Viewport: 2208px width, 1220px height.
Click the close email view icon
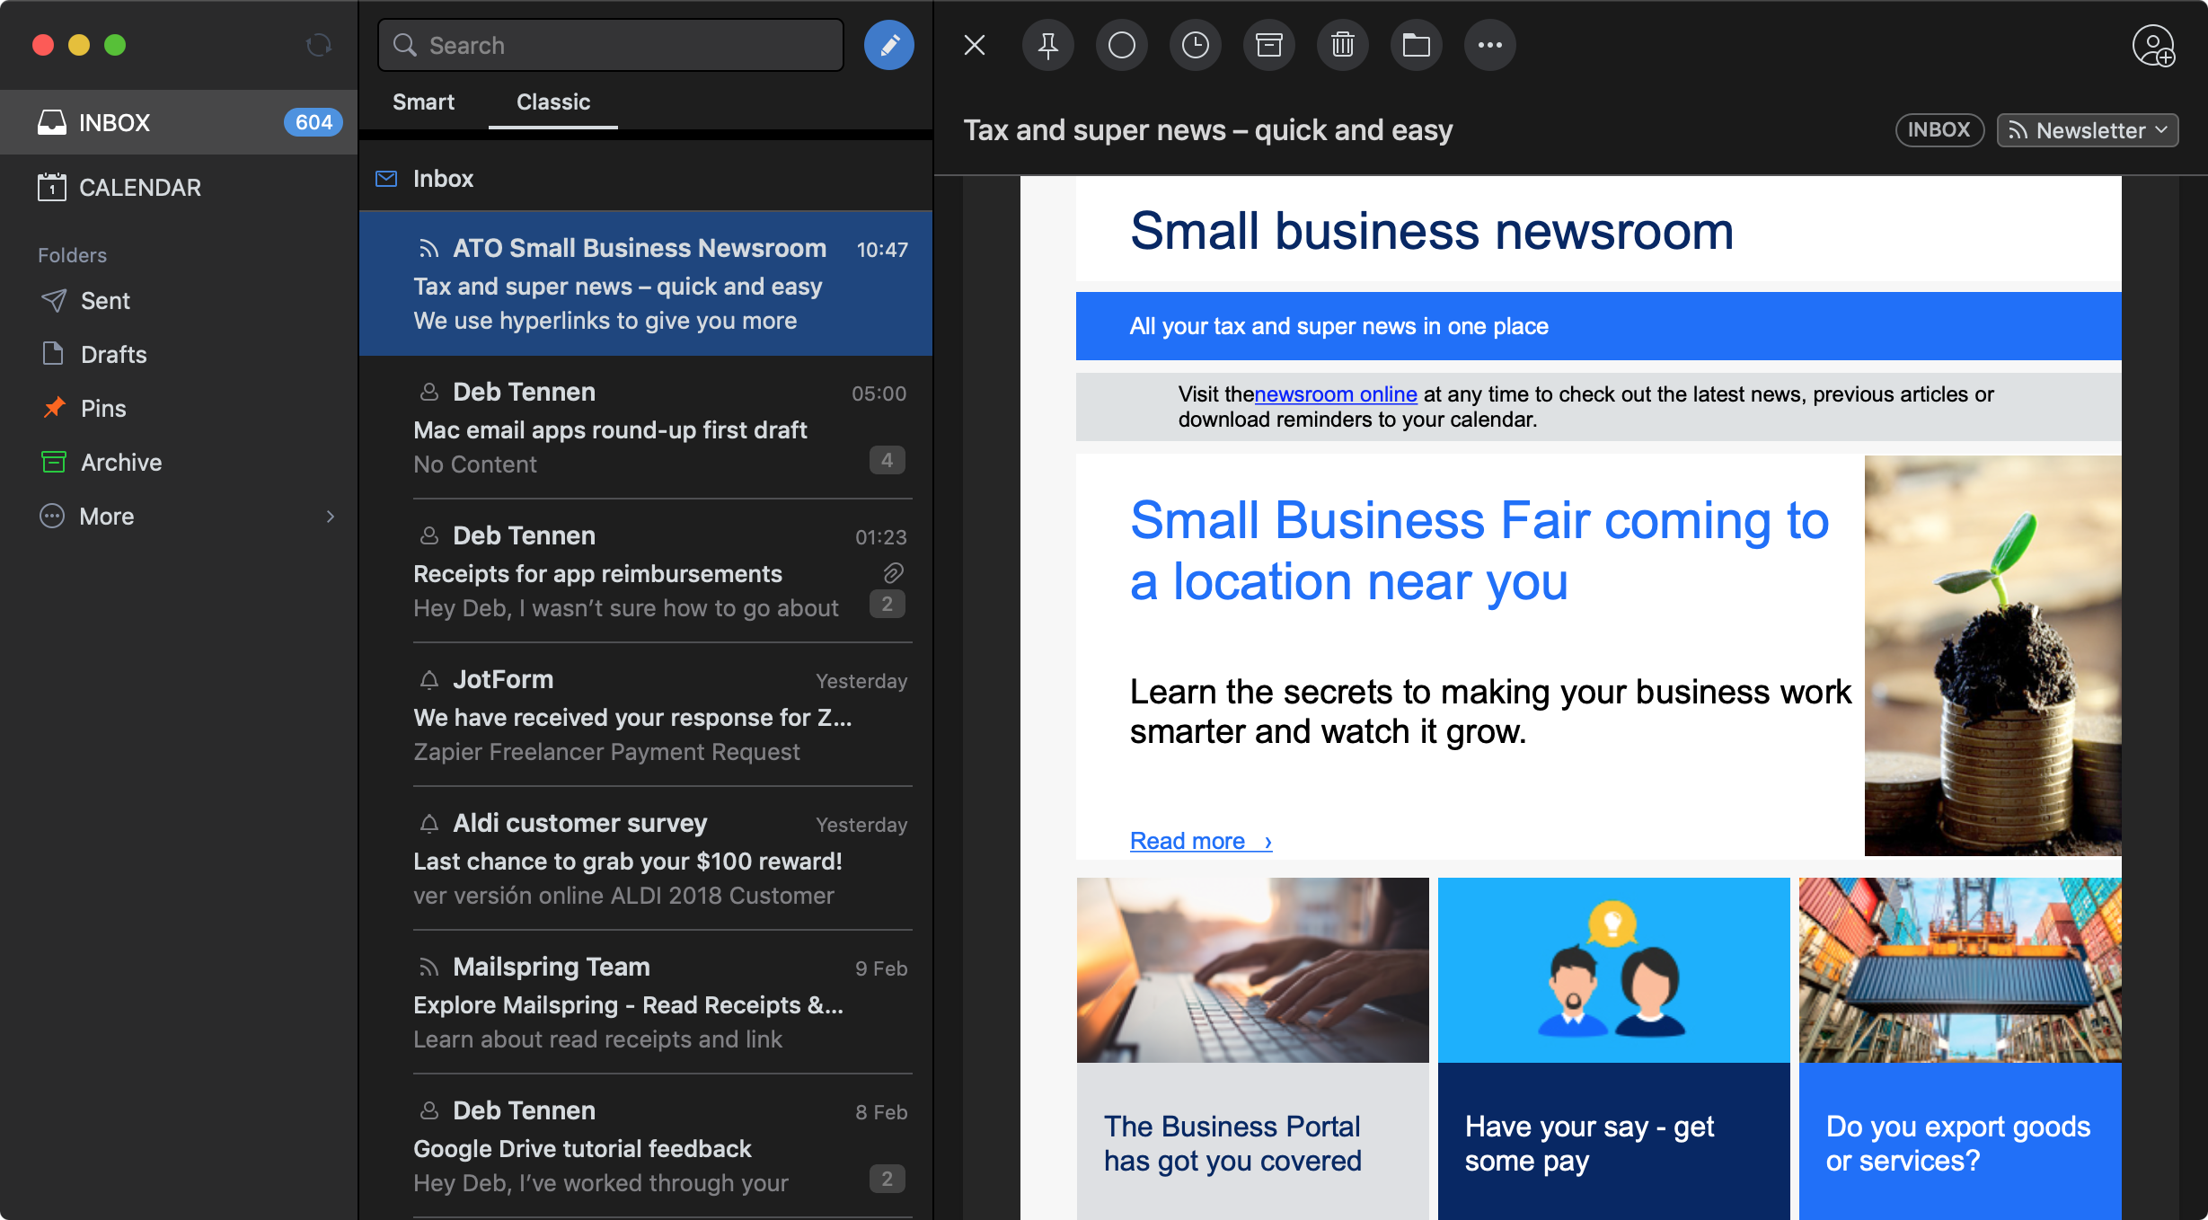coord(975,45)
